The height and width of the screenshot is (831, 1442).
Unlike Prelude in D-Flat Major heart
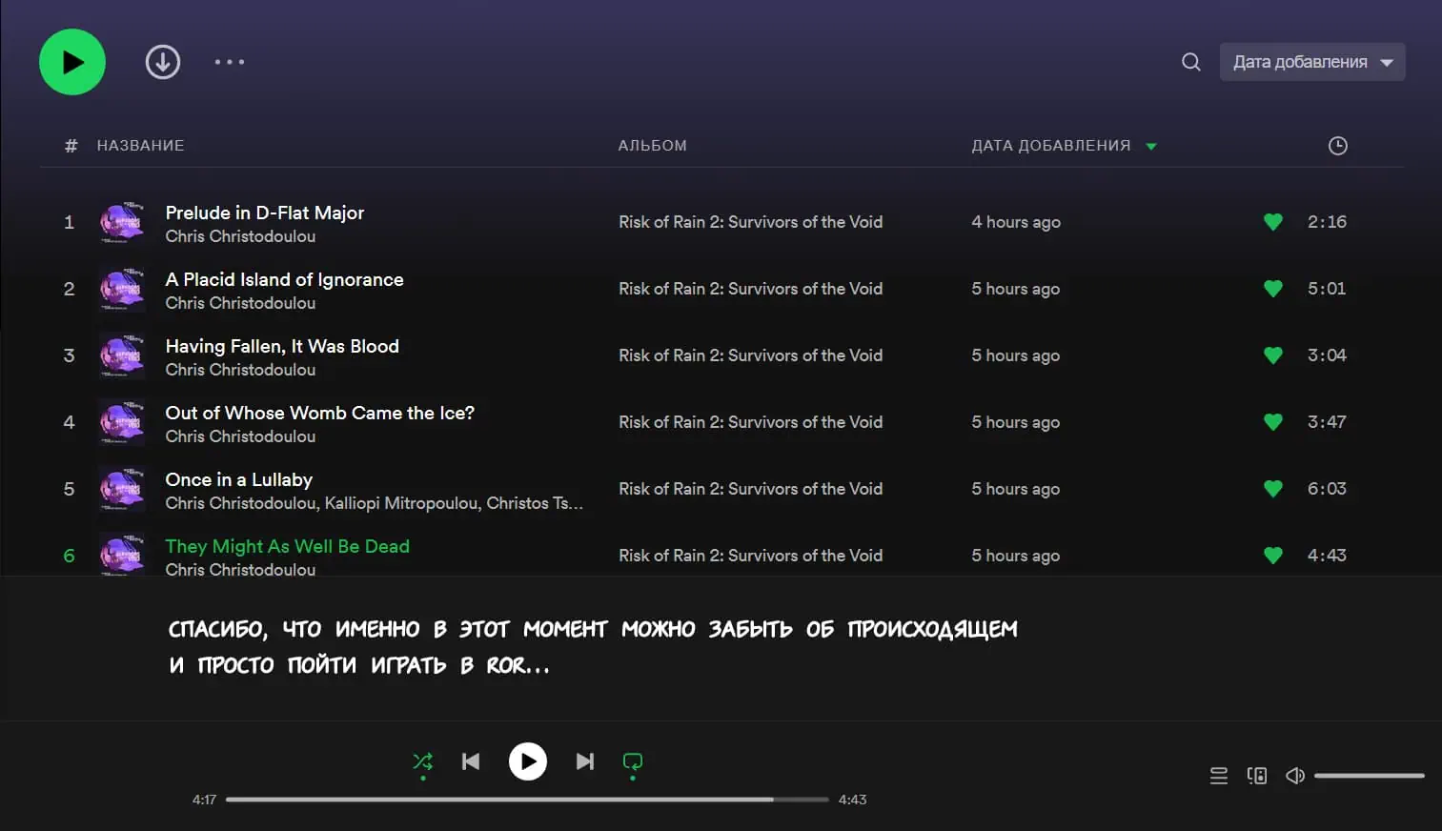(x=1272, y=222)
